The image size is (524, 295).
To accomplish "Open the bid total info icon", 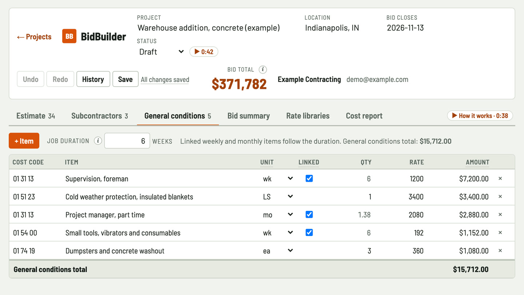I will coord(263,69).
